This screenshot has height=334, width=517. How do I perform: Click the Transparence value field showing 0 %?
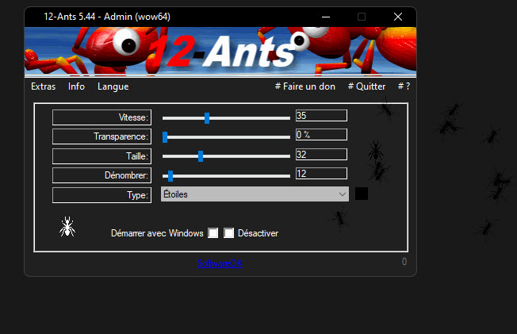(x=321, y=135)
